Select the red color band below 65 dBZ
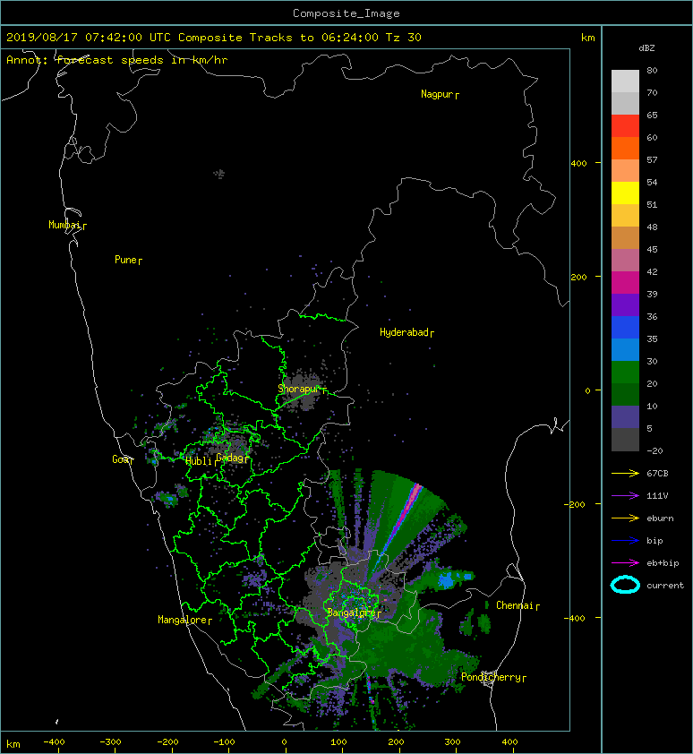 (625, 126)
